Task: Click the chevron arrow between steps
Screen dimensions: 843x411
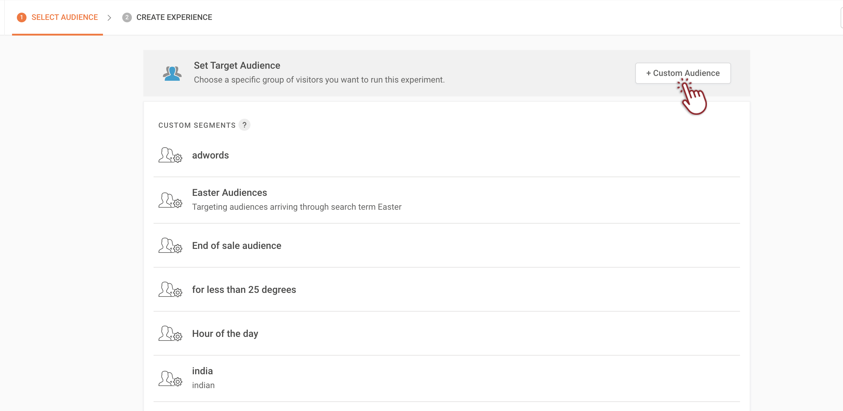Action: (109, 18)
